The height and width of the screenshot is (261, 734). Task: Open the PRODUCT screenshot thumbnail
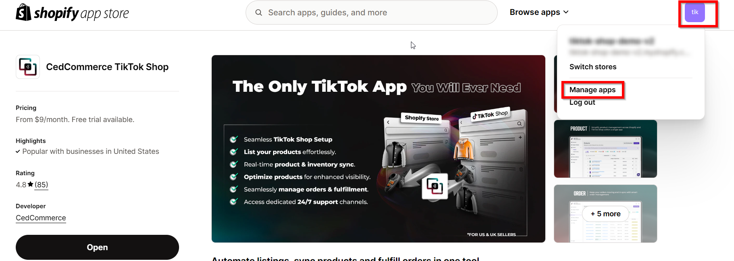(x=605, y=149)
